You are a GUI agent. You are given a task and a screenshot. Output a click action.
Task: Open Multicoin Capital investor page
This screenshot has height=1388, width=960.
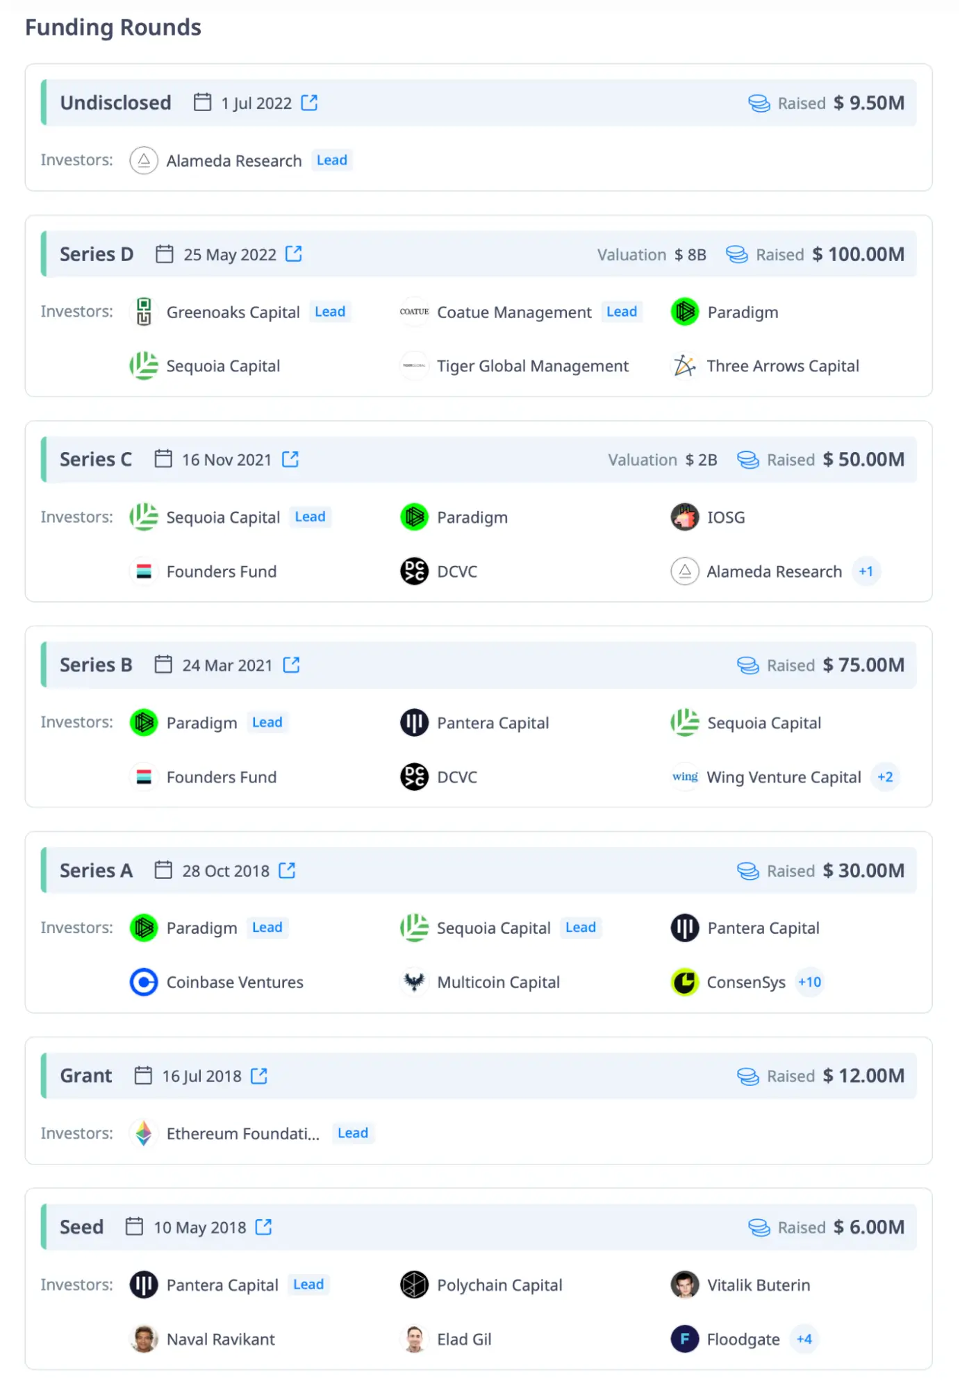[498, 983]
